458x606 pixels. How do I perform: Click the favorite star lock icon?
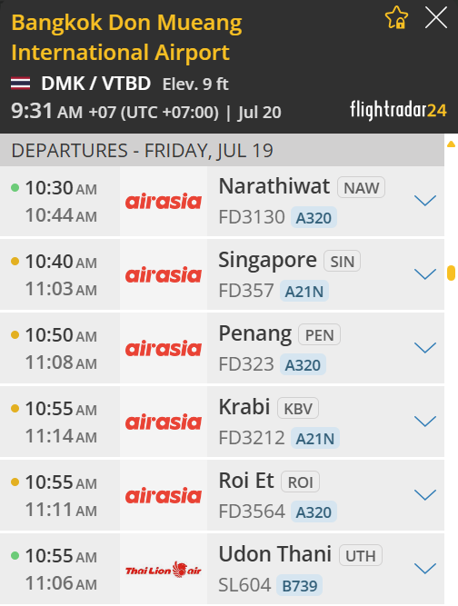[x=396, y=17]
